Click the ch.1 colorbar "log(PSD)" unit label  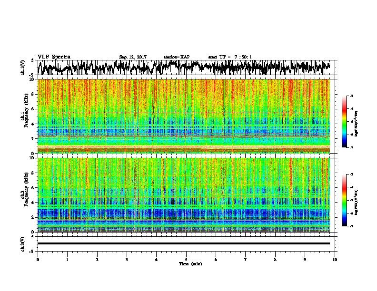click(x=357, y=124)
